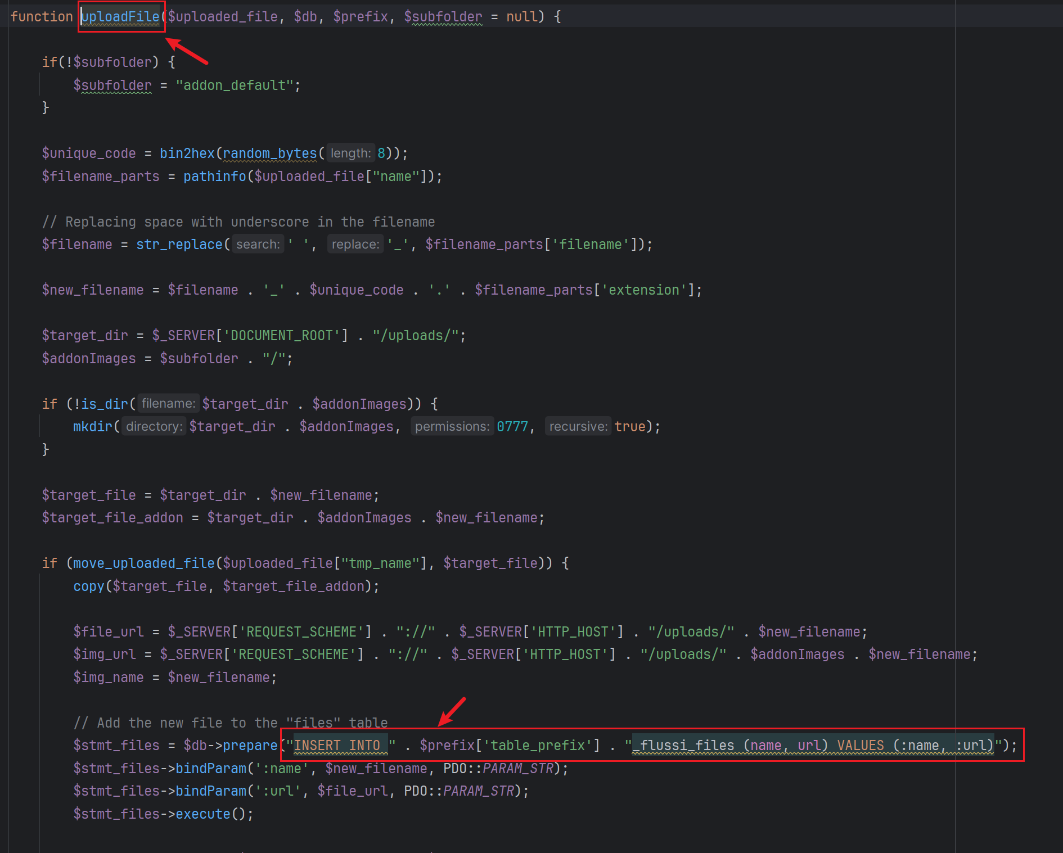The height and width of the screenshot is (853, 1063).
Task: Click the ':url' string in bindParam
Action: [x=278, y=791]
